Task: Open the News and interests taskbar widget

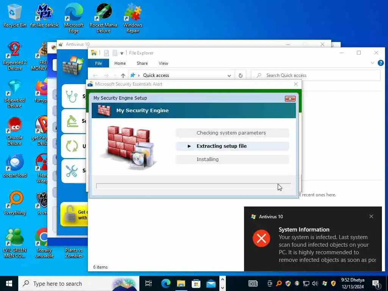Action: [253, 283]
